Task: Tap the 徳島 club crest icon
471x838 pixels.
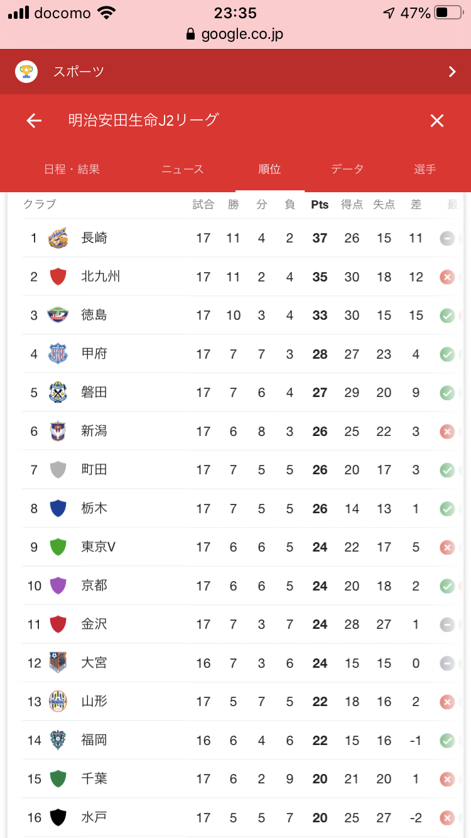Action: [58, 315]
